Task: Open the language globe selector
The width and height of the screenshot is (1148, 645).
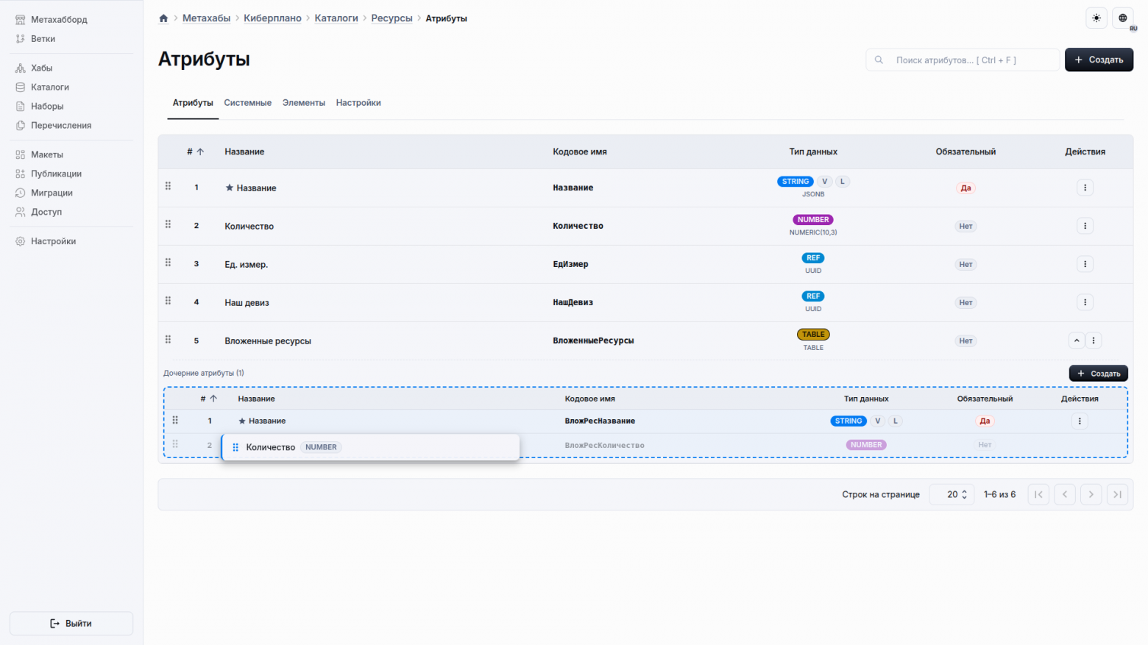Action: (x=1123, y=18)
